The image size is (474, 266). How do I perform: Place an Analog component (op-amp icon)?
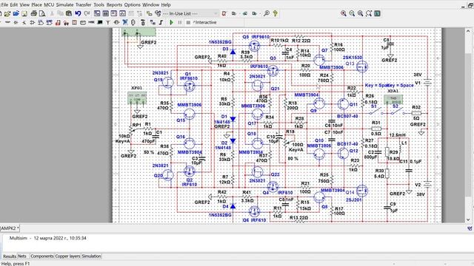pos(32,22)
